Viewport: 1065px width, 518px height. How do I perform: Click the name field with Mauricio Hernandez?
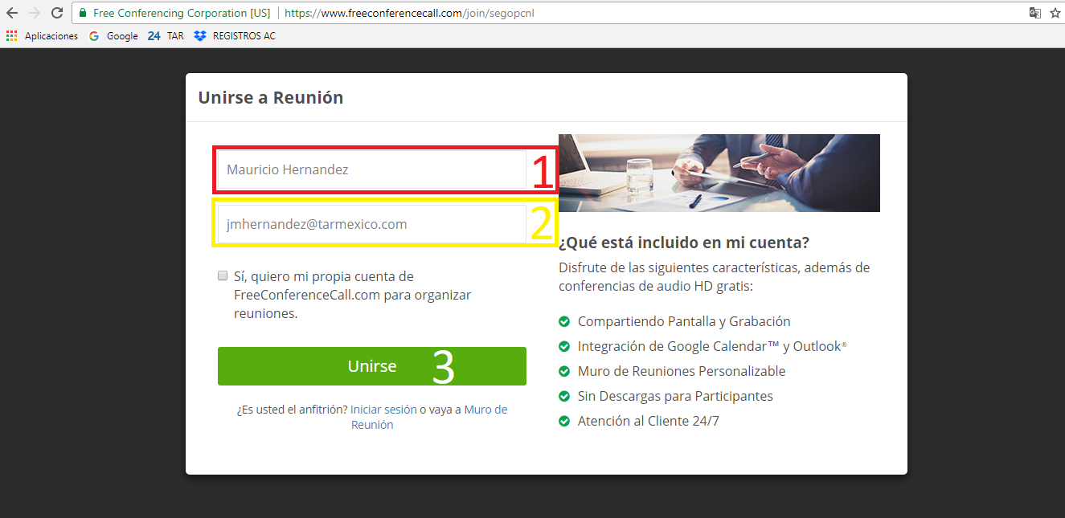pyautogui.click(x=371, y=170)
